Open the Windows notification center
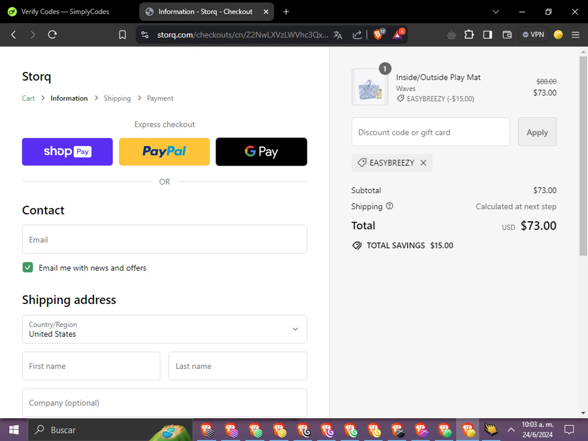The height and width of the screenshot is (441, 588). (569, 430)
